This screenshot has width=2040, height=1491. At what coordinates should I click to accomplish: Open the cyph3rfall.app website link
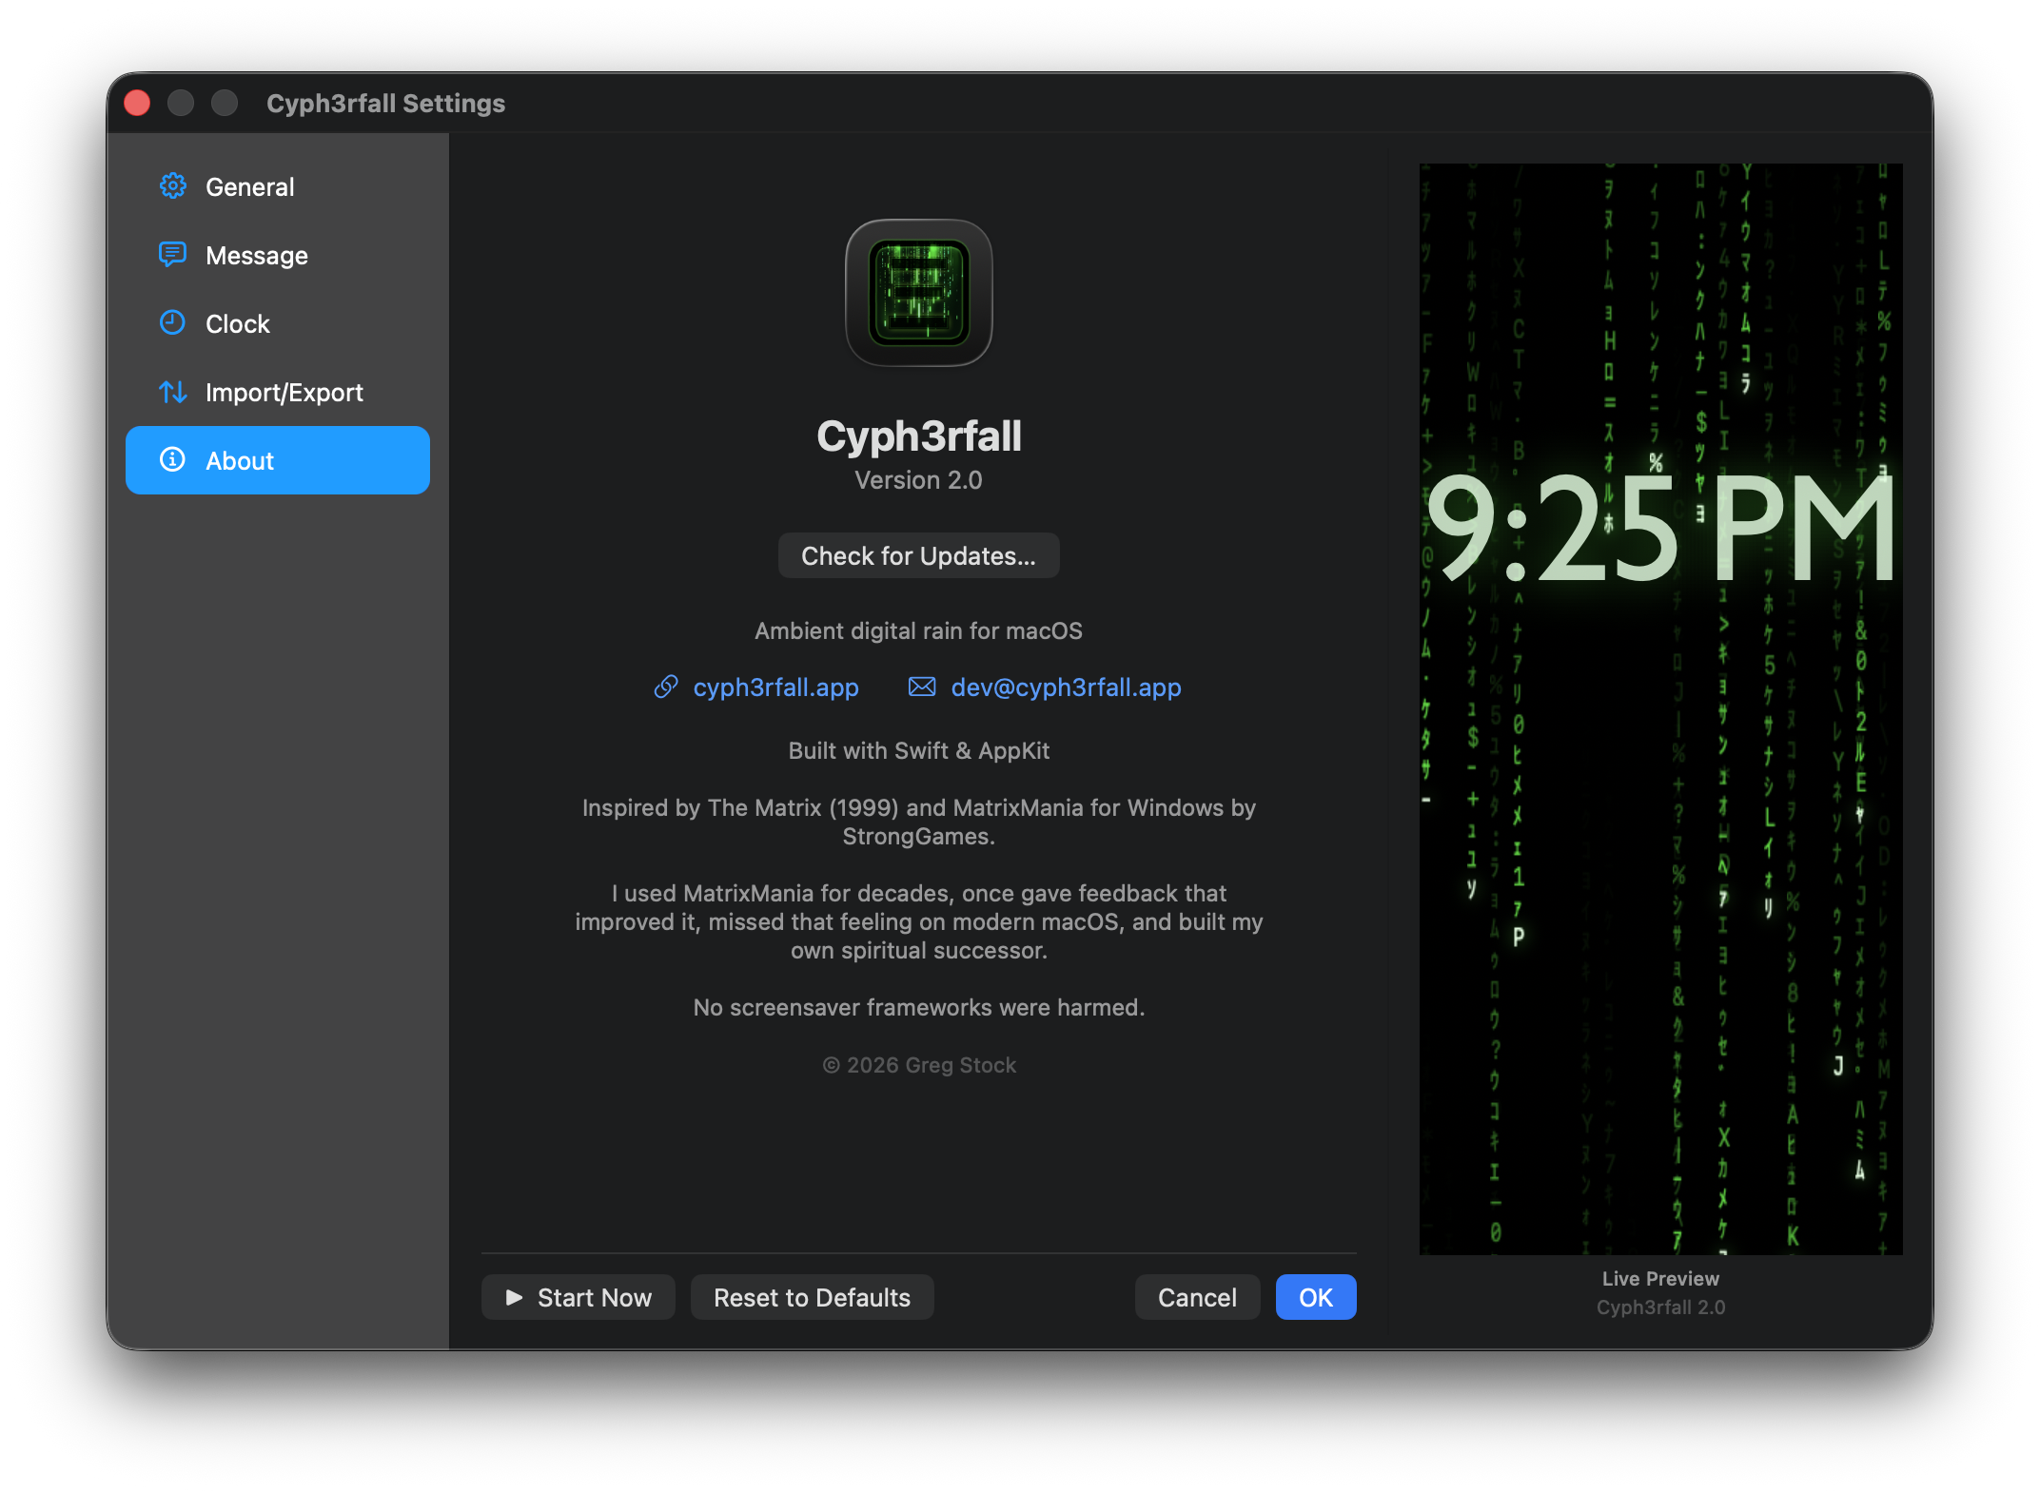coord(775,687)
